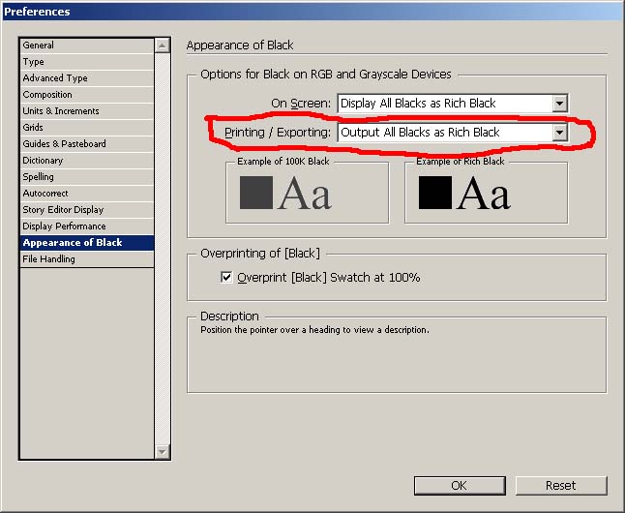625x513 pixels.
Task: Click the 100K Black example square
Action: [x=256, y=193]
